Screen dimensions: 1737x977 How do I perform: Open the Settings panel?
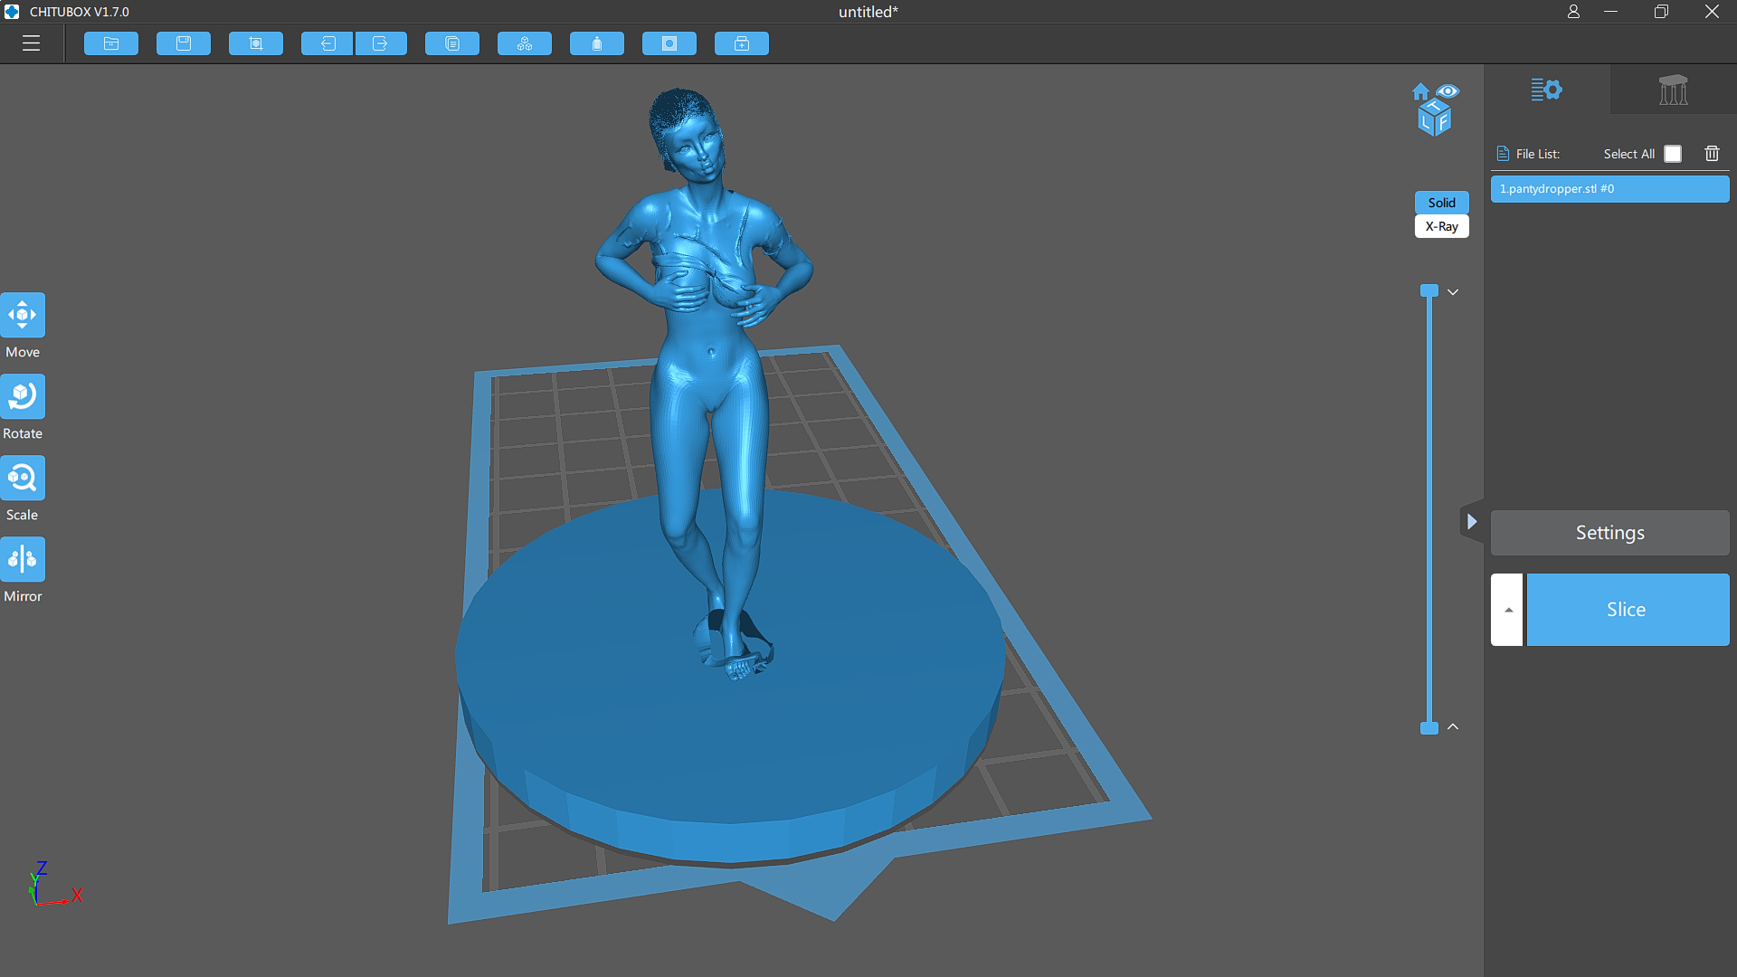1609,533
